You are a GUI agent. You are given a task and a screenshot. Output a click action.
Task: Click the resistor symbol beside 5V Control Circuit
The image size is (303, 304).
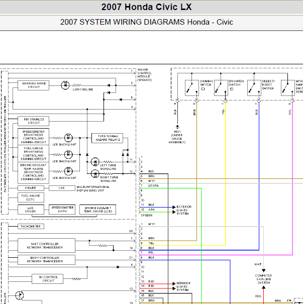click(76, 279)
